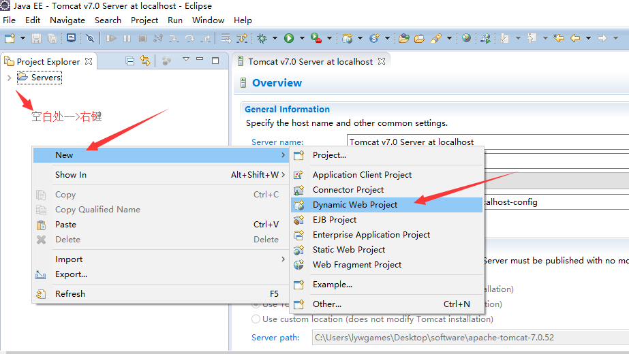Open dropdown arrow next to Forward arrow
This screenshot has width=629, height=354.
tap(616, 39)
